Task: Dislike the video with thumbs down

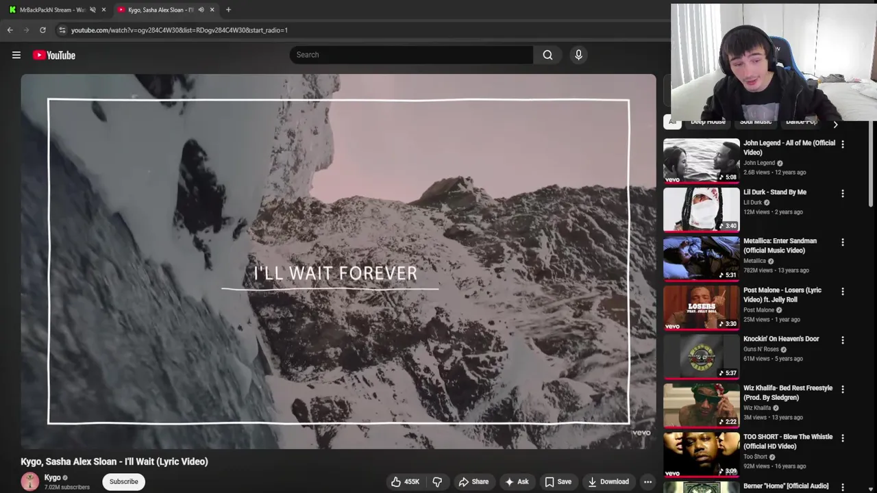Action: pyautogui.click(x=437, y=481)
